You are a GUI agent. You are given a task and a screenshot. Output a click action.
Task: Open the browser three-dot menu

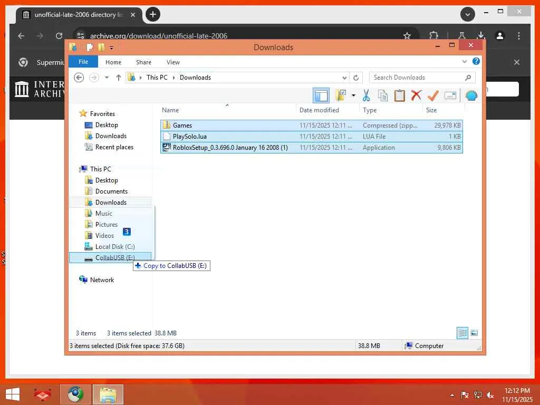(519, 35)
